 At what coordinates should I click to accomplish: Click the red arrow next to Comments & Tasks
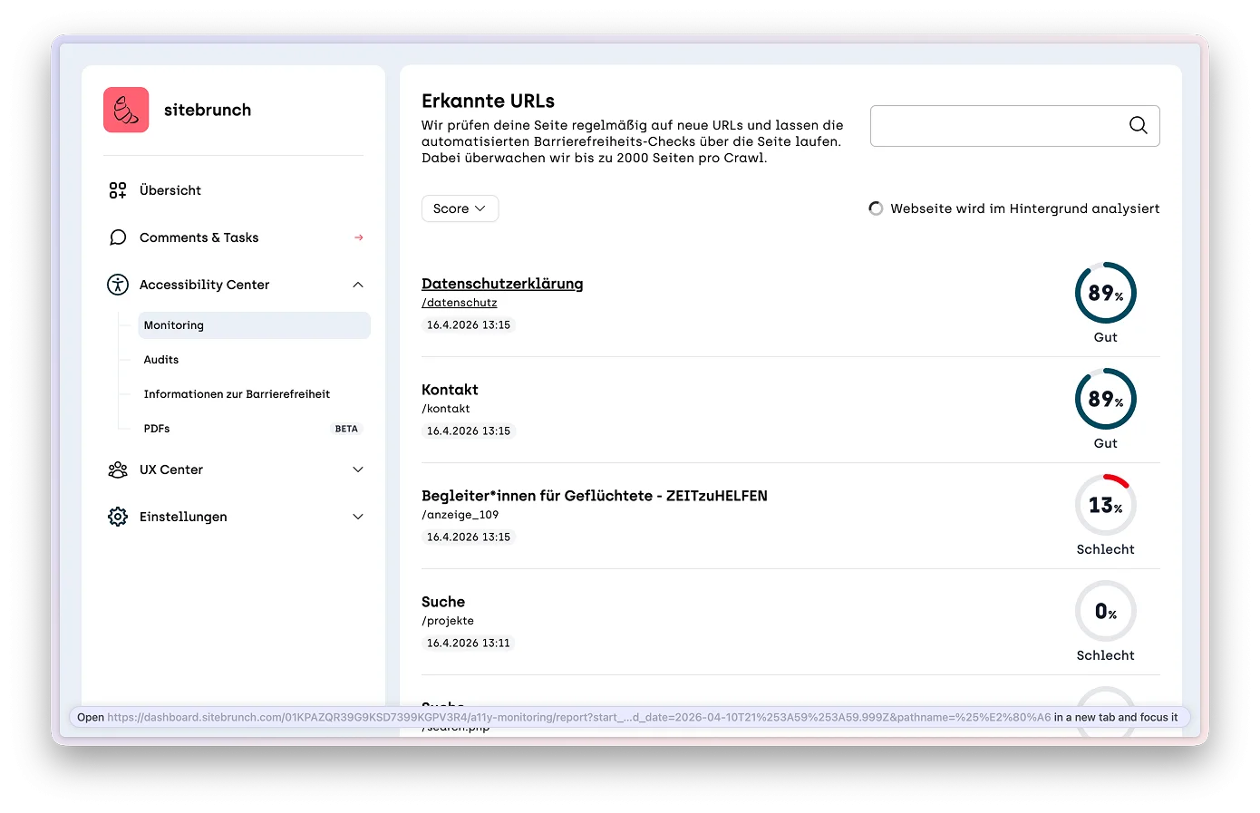click(358, 237)
